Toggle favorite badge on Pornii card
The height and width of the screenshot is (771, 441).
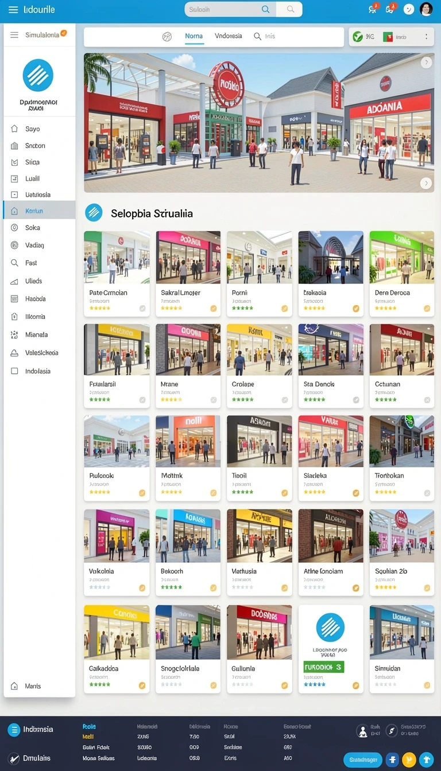coord(284,309)
